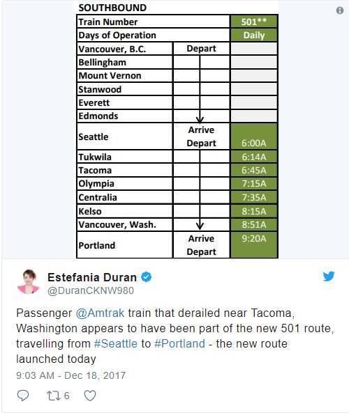The width and height of the screenshot is (349, 413).
Task: Open the #Seattle hashtag
Action: click(x=116, y=344)
